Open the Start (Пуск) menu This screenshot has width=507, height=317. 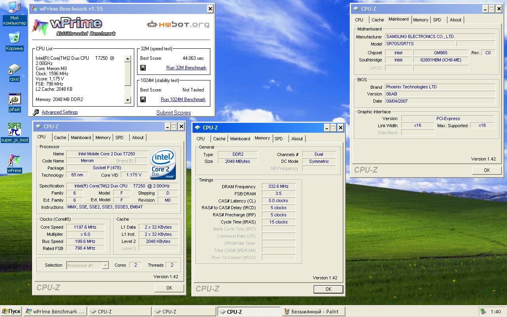click(11, 311)
